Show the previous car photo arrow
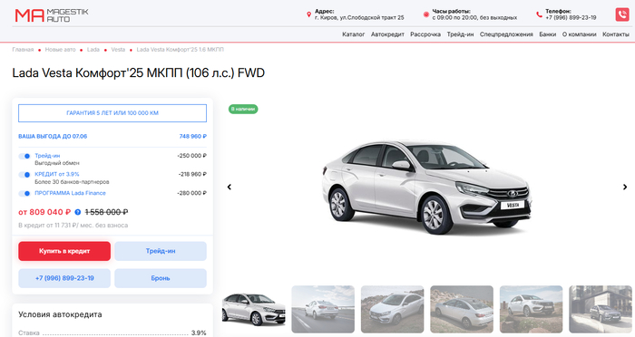Image resolution: width=635 pixels, height=337 pixels. (230, 187)
